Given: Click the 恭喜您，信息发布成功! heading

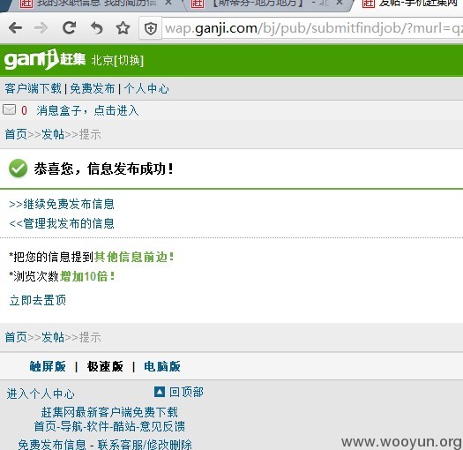Looking at the screenshot, I should [x=104, y=169].
